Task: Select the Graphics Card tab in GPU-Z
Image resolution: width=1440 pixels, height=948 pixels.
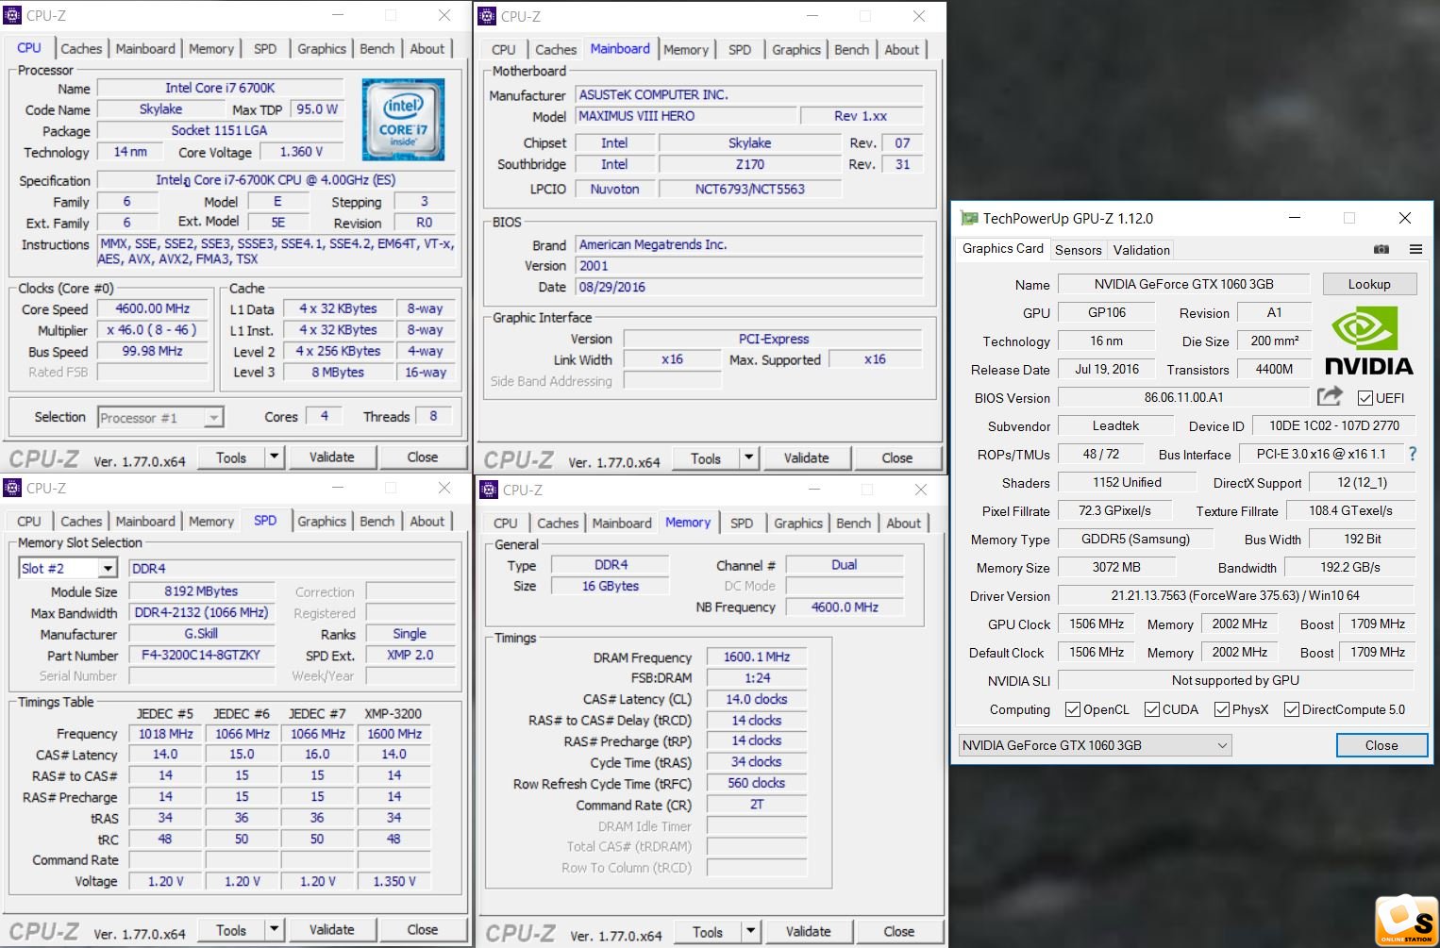Action: tap(1002, 249)
